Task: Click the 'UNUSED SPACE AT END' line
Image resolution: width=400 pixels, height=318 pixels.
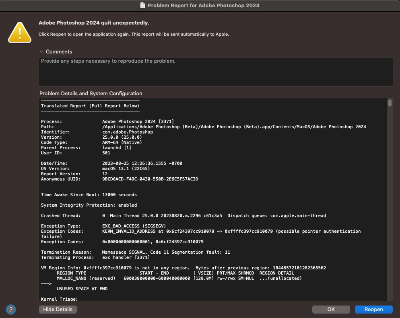Action: click(x=82, y=289)
